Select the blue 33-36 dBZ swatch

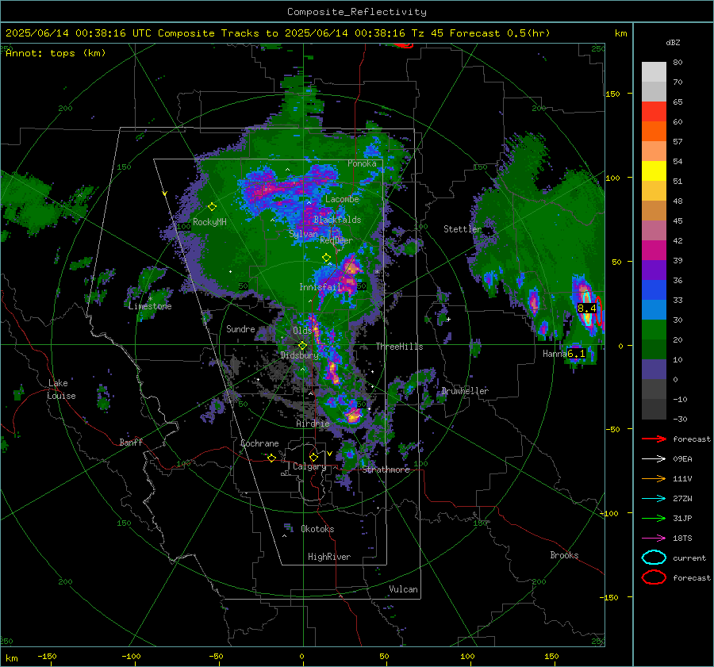(x=654, y=290)
